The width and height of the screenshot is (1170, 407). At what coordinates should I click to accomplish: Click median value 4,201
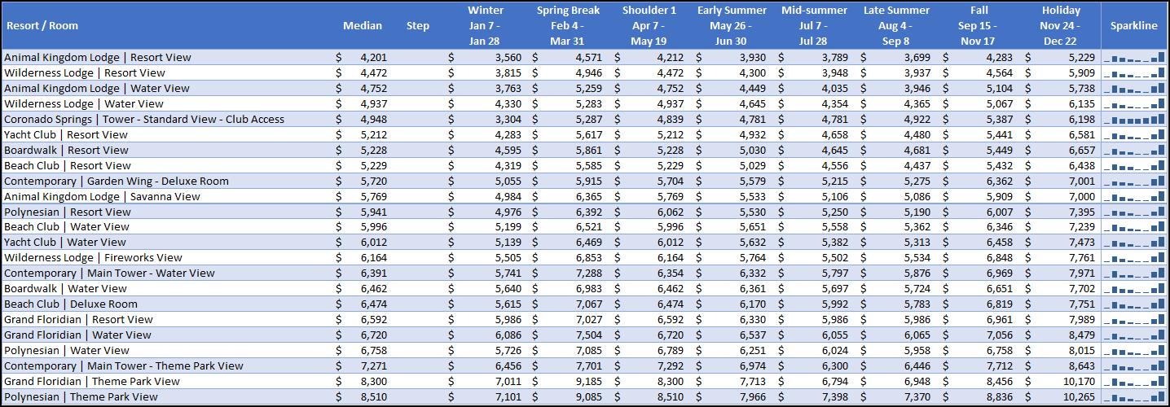[373, 57]
